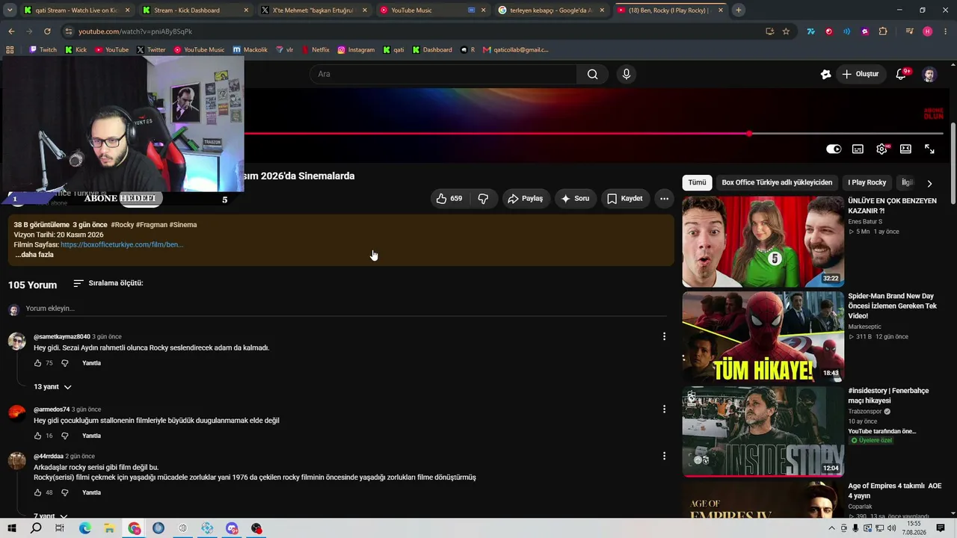The height and width of the screenshot is (538, 957).
Task: Dislike the comment by @44rrddaa
Action: (64, 492)
